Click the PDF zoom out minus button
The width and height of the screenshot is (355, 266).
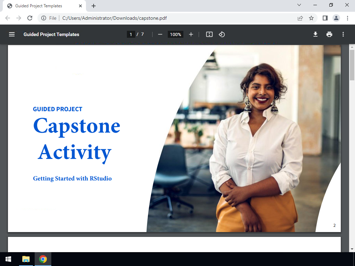point(160,34)
